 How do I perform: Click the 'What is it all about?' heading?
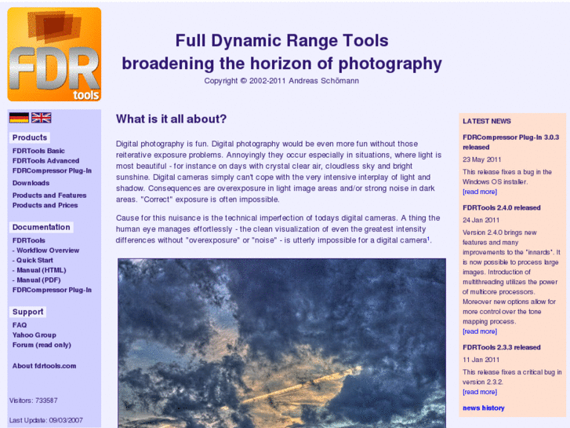pyautogui.click(x=171, y=119)
